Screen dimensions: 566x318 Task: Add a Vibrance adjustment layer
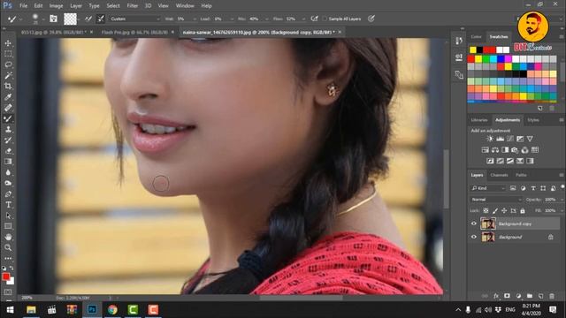coord(530,139)
